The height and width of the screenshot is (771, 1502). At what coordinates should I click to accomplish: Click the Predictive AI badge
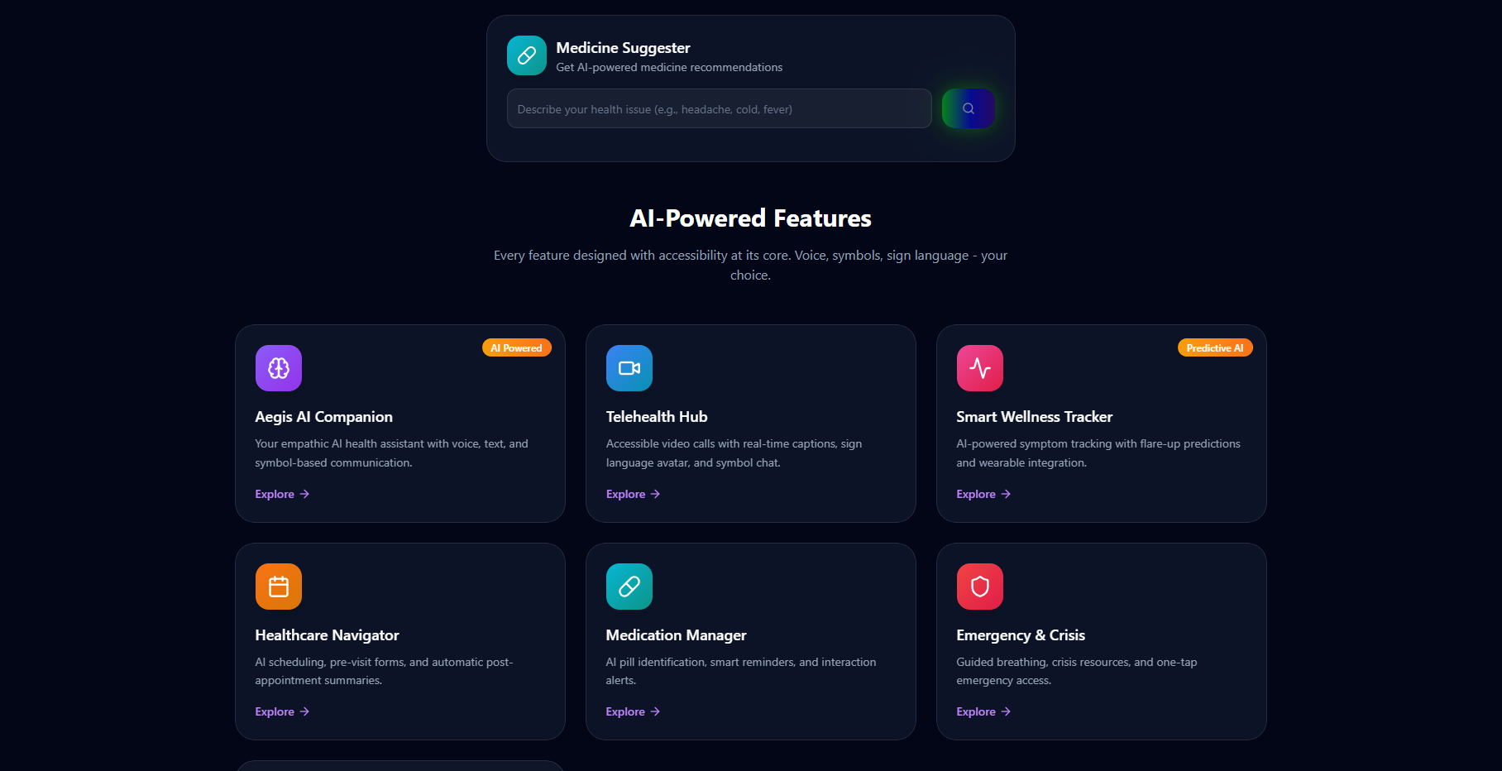tap(1214, 347)
